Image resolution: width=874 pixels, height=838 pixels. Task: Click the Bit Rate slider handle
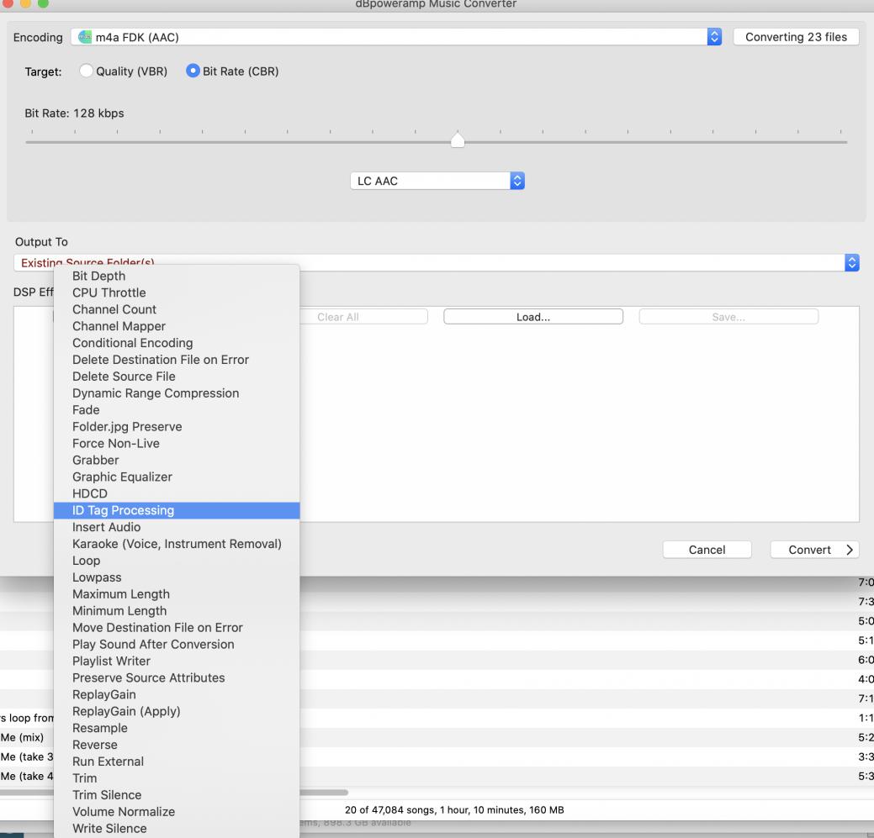click(457, 140)
